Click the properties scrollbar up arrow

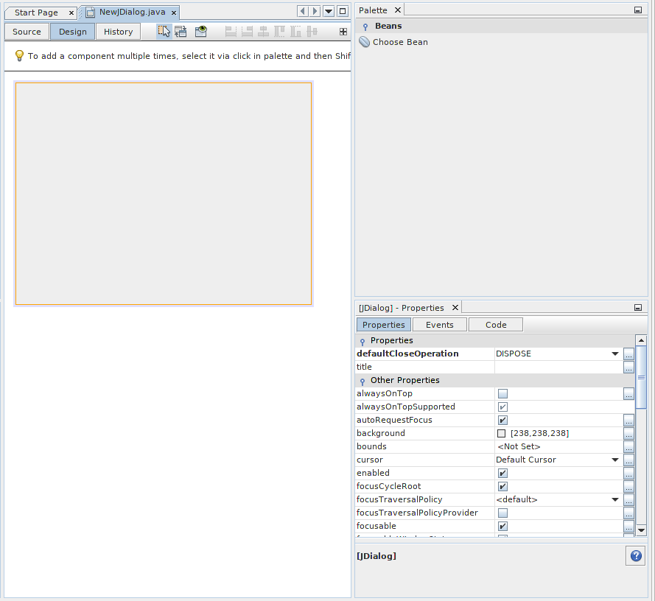[x=641, y=340]
